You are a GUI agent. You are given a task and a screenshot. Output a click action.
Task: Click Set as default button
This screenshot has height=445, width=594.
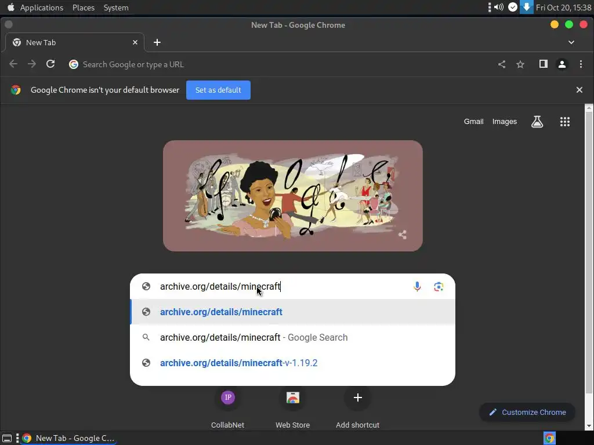click(218, 90)
